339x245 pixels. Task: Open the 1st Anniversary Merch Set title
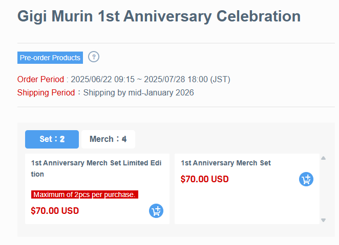pos(226,163)
